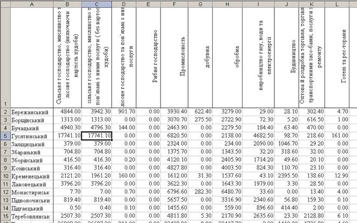Click cell with value 1961.20

click(97, 175)
